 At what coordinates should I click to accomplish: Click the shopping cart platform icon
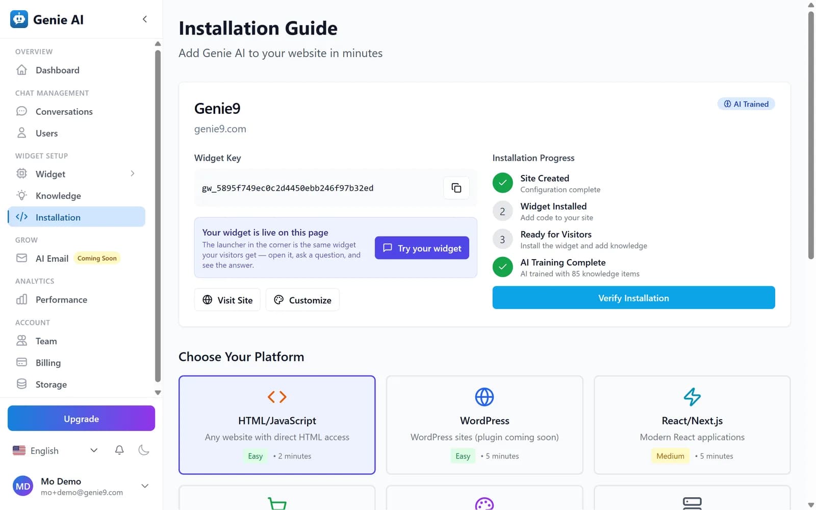277,504
